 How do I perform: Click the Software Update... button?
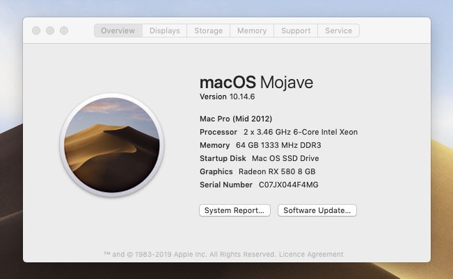coord(317,210)
